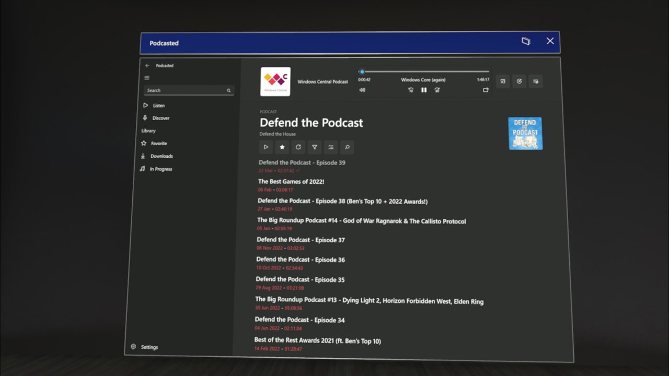Image resolution: width=669 pixels, height=376 pixels.
Task: Open 'Defend the Podcast - Episode 37'
Action: (301, 240)
